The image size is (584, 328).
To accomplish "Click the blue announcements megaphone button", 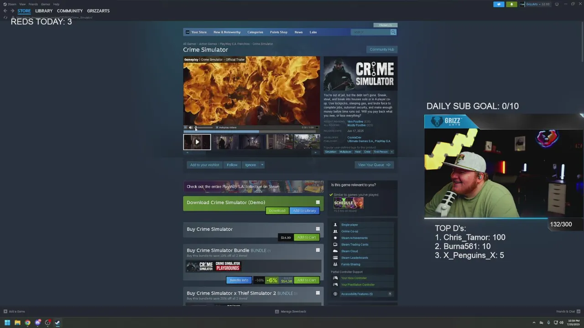I will 499,4.
